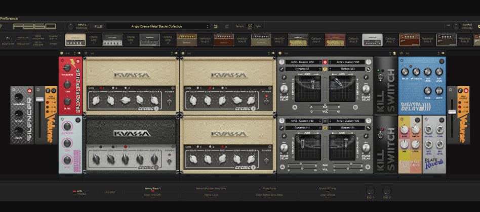Open top cab B dropdown 4x12 Custom V30
480x212 pixels.
[x=346, y=62]
